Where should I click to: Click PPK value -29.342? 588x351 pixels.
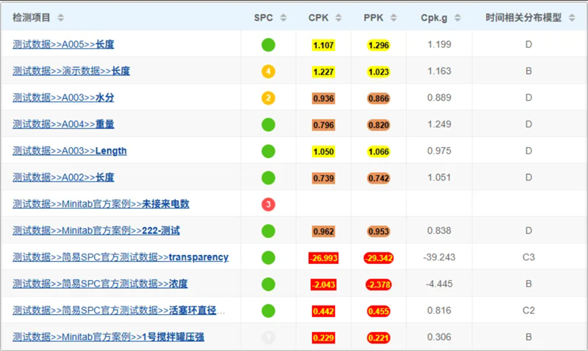(379, 258)
